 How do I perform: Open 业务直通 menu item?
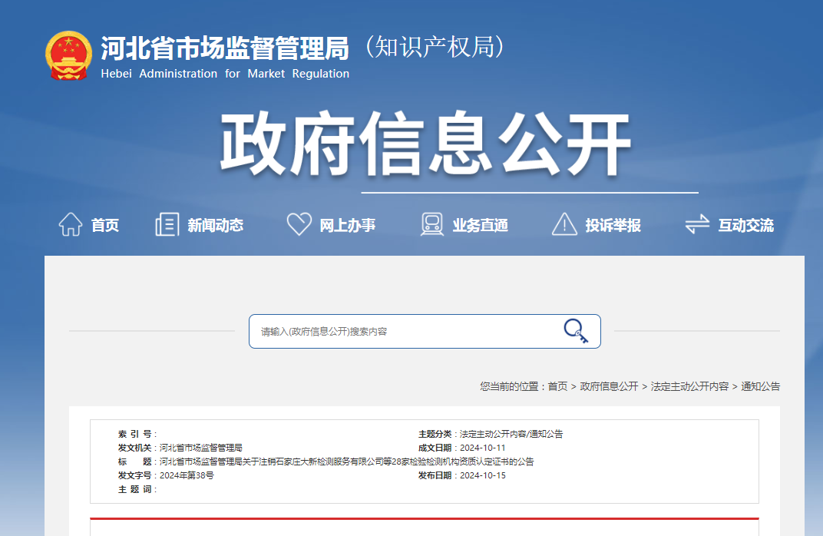pos(481,226)
